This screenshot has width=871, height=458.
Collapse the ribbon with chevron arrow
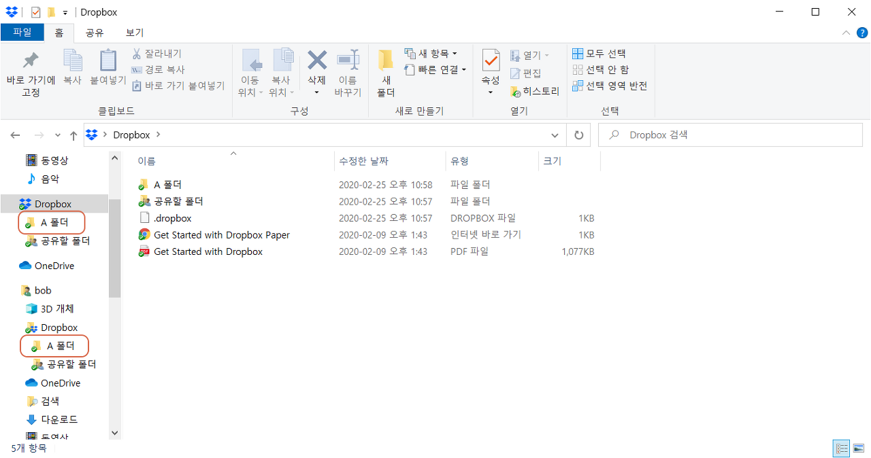coord(846,33)
